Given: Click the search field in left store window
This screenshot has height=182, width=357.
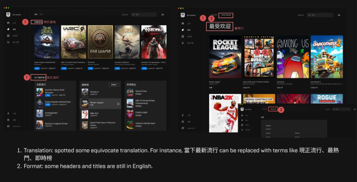Looking at the screenshot, I should coord(144,14).
